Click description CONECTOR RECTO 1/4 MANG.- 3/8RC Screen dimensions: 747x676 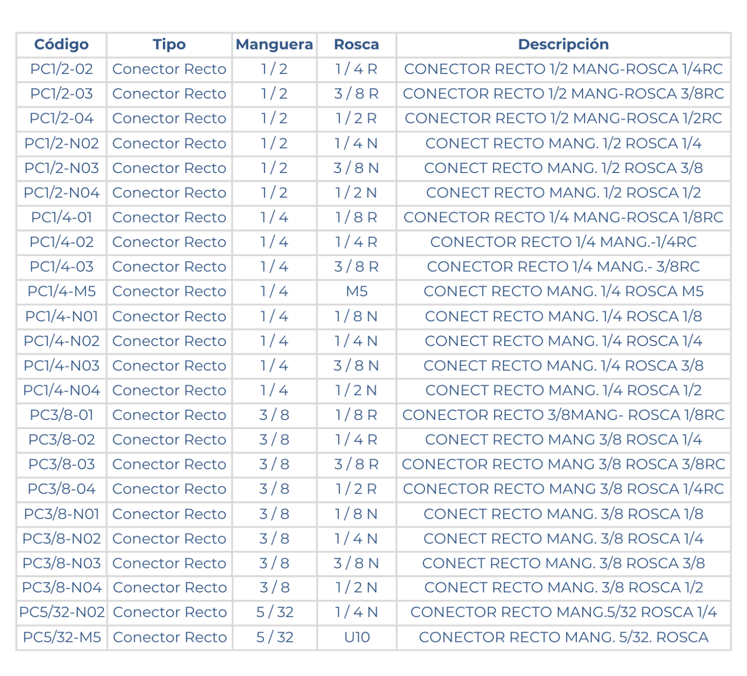coord(563,267)
